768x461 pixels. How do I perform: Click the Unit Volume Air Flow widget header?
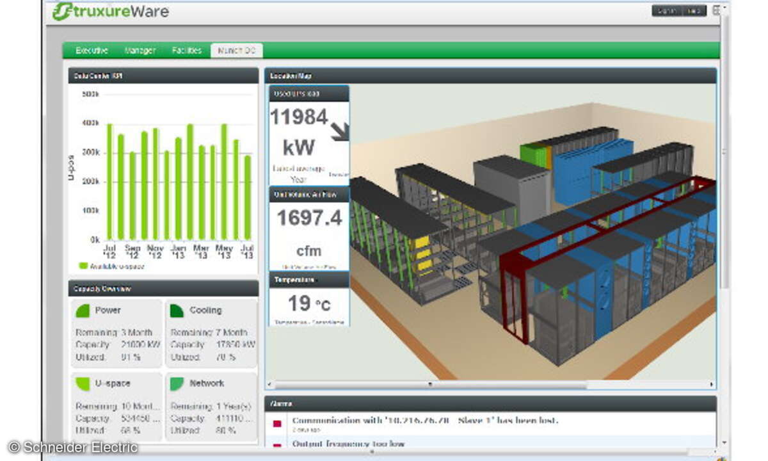tap(309, 194)
